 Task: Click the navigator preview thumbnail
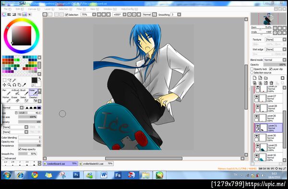[x=268, y=19]
